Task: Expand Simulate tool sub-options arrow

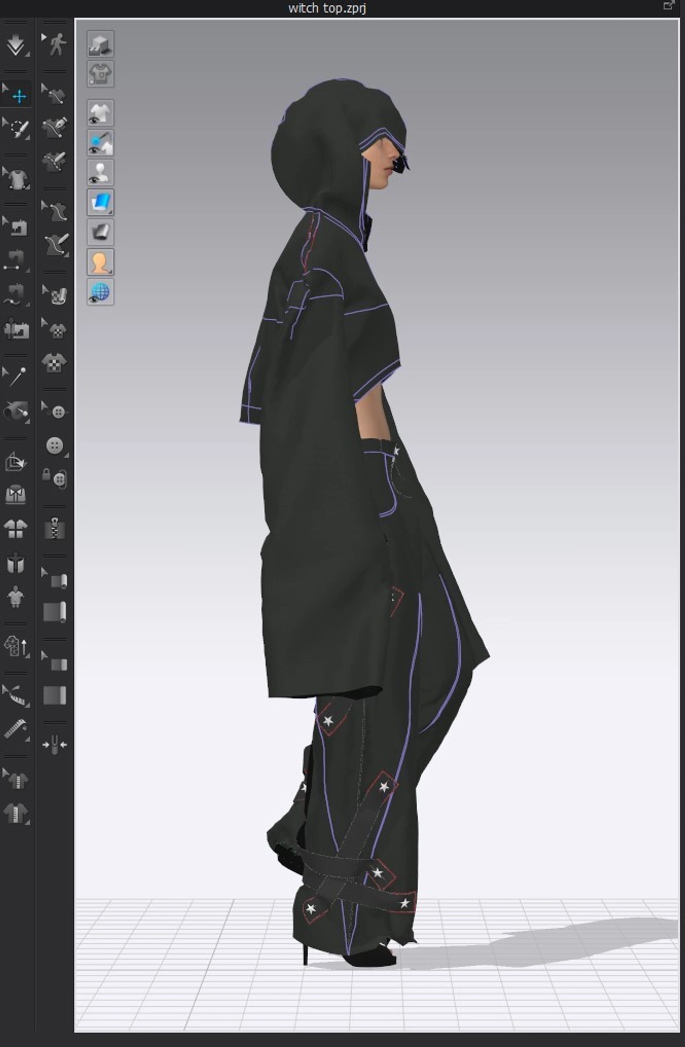Action: (x=28, y=54)
